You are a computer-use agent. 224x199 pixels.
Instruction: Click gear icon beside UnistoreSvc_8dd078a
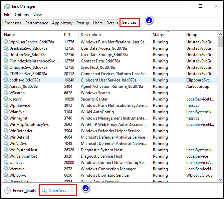(x=6, y=54)
